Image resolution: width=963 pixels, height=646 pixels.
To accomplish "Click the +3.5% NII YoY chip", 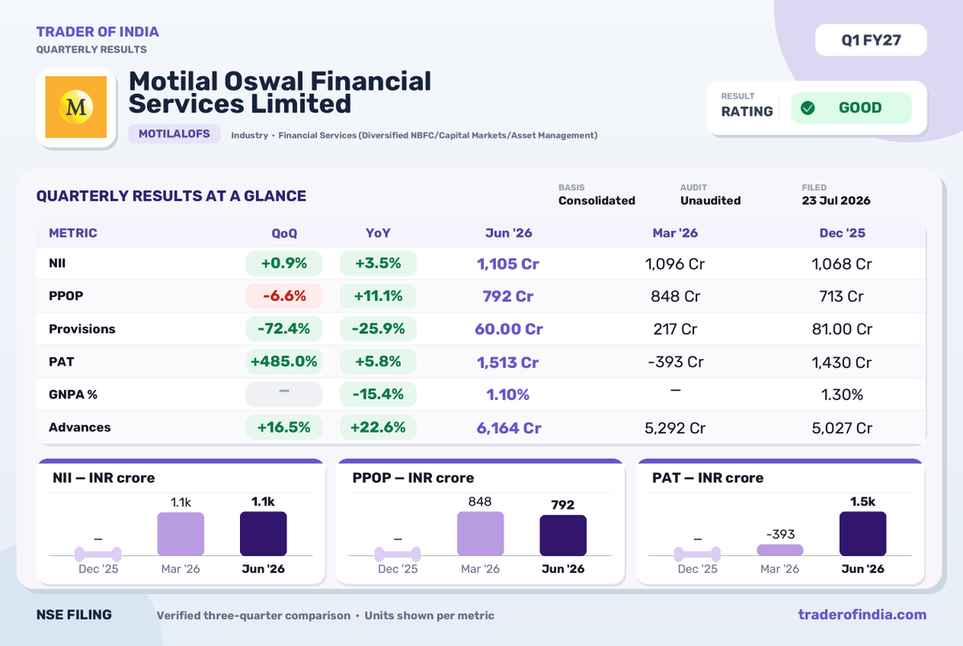I will 378,263.
